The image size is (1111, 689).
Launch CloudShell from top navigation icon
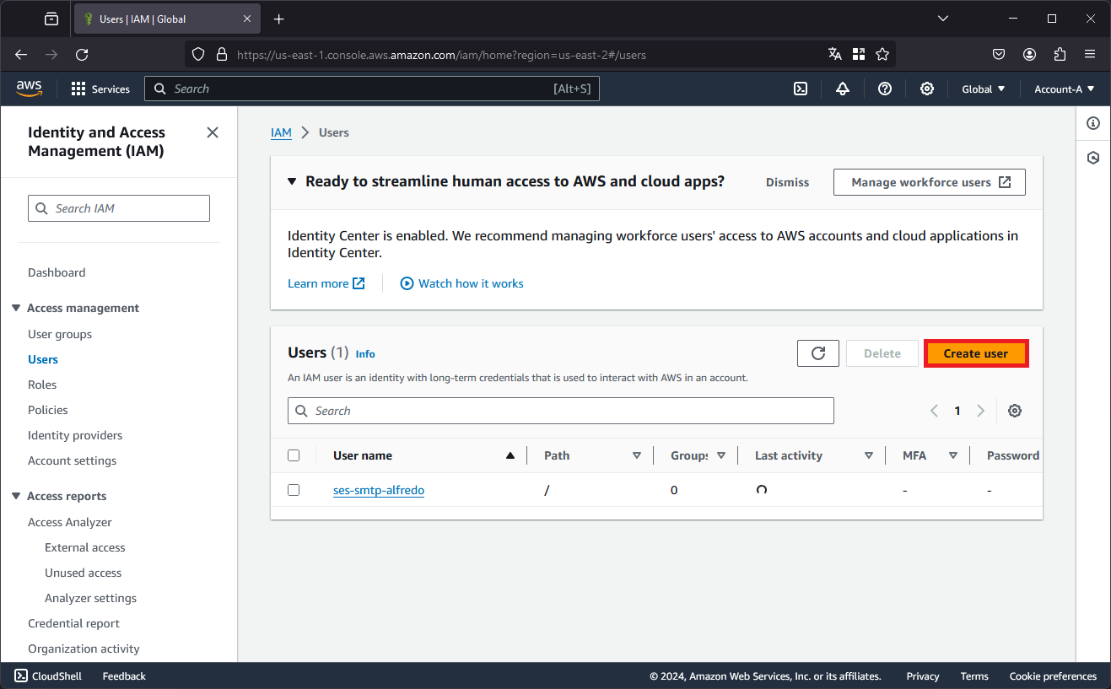click(801, 89)
